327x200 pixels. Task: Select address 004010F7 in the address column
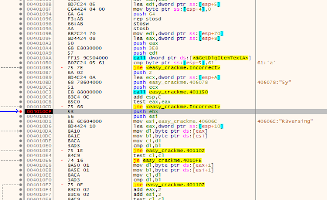pyautogui.click(x=39, y=194)
